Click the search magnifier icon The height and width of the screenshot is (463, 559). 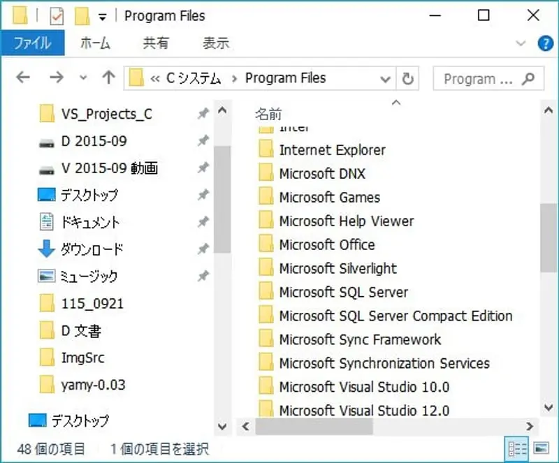[x=528, y=79]
